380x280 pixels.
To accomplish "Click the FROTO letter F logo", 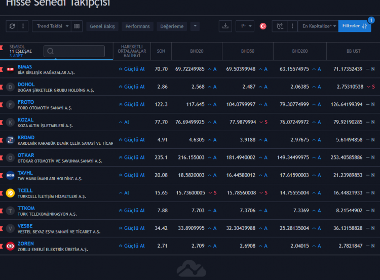I will pos(10,105).
